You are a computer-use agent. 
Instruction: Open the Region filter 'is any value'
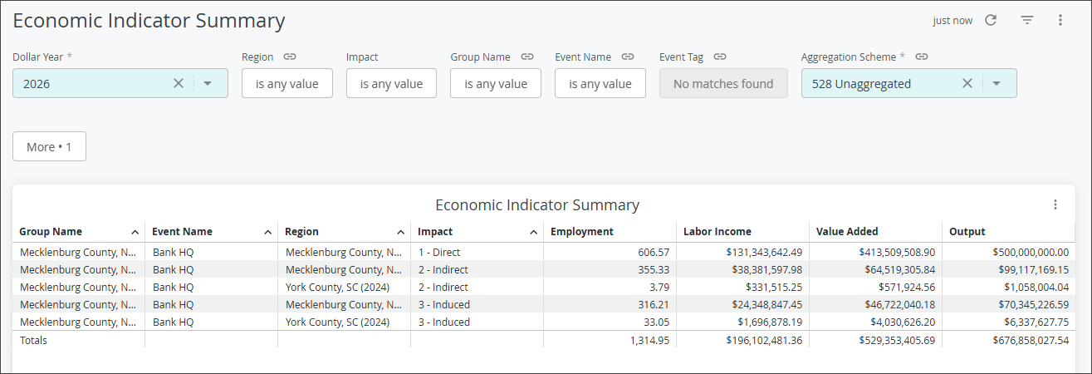click(x=287, y=83)
